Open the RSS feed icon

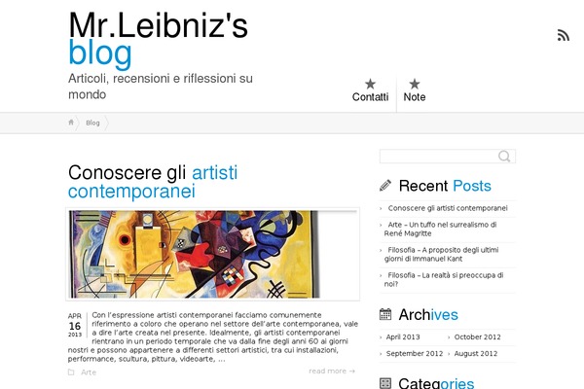564,35
